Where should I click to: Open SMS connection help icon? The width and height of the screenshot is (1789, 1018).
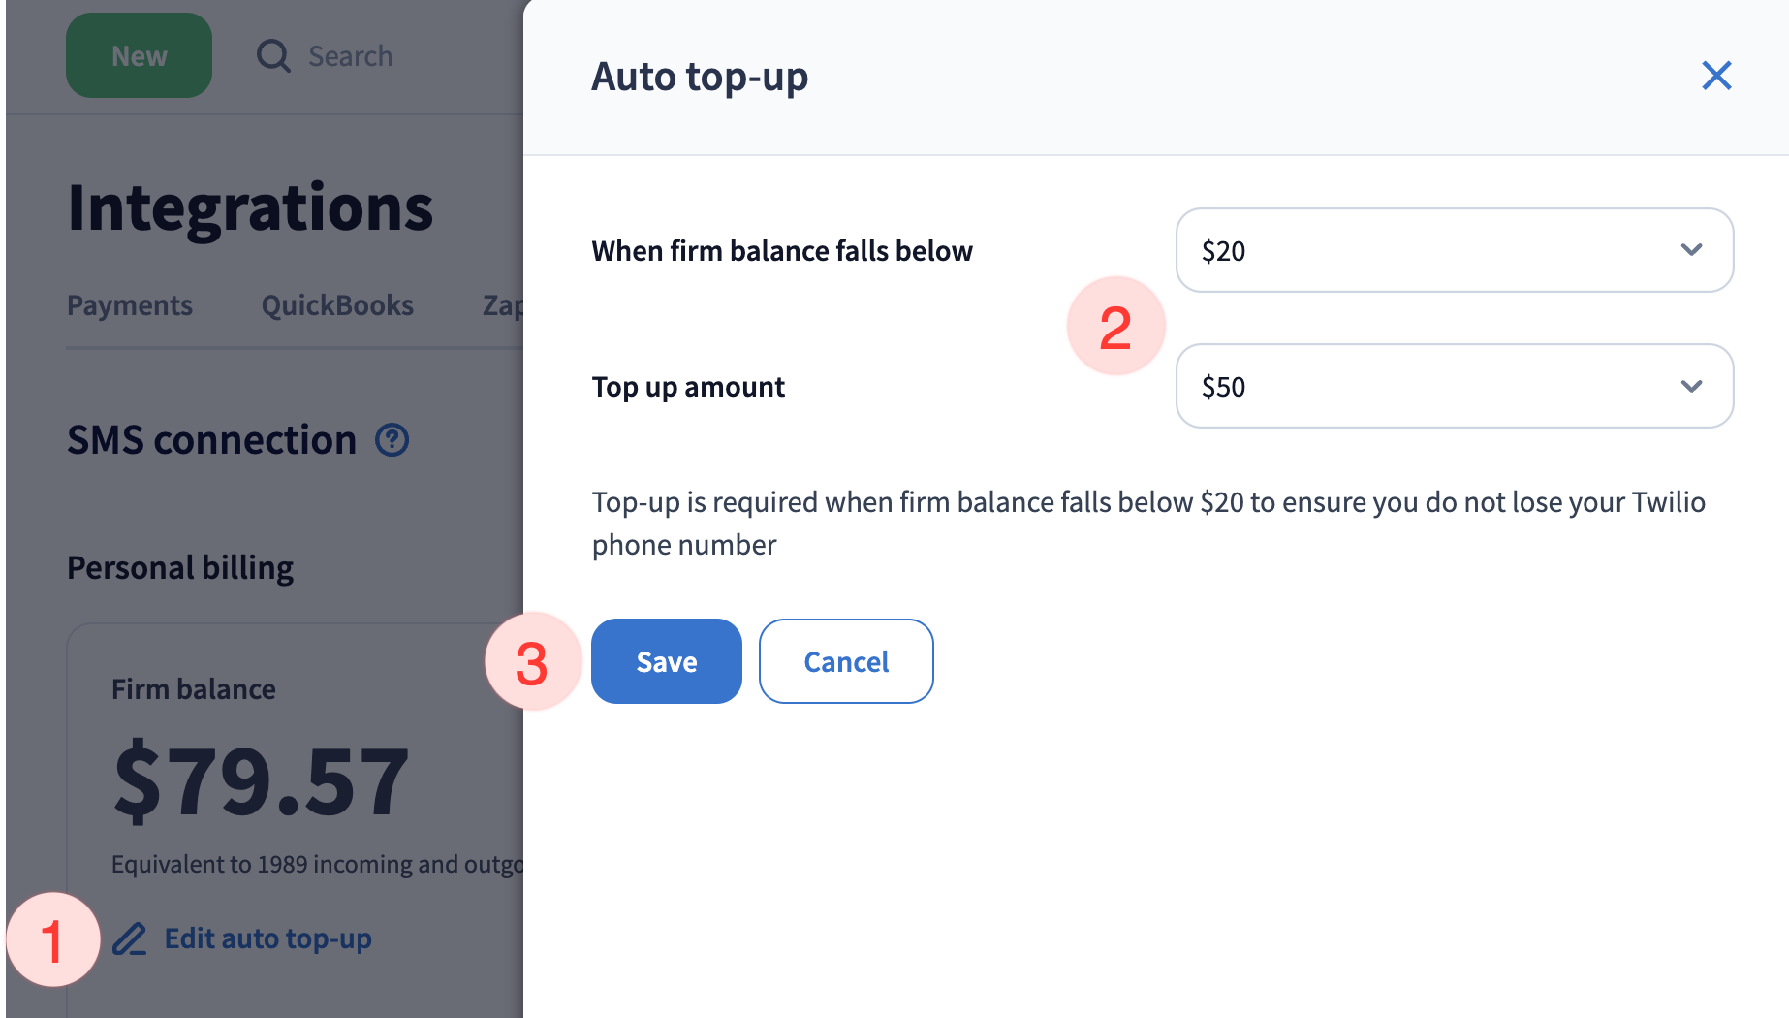point(392,440)
